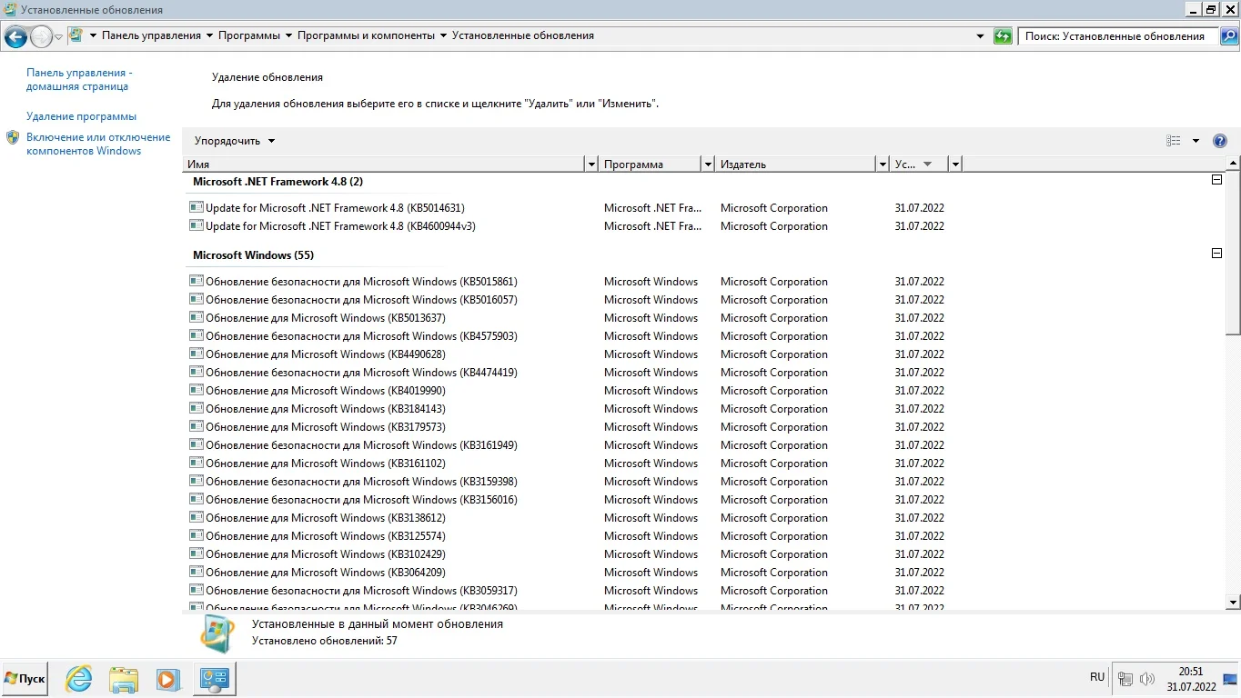Select the Программы и компоненты breadcrumb
This screenshot has height=698, width=1241.
tap(366, 35)
